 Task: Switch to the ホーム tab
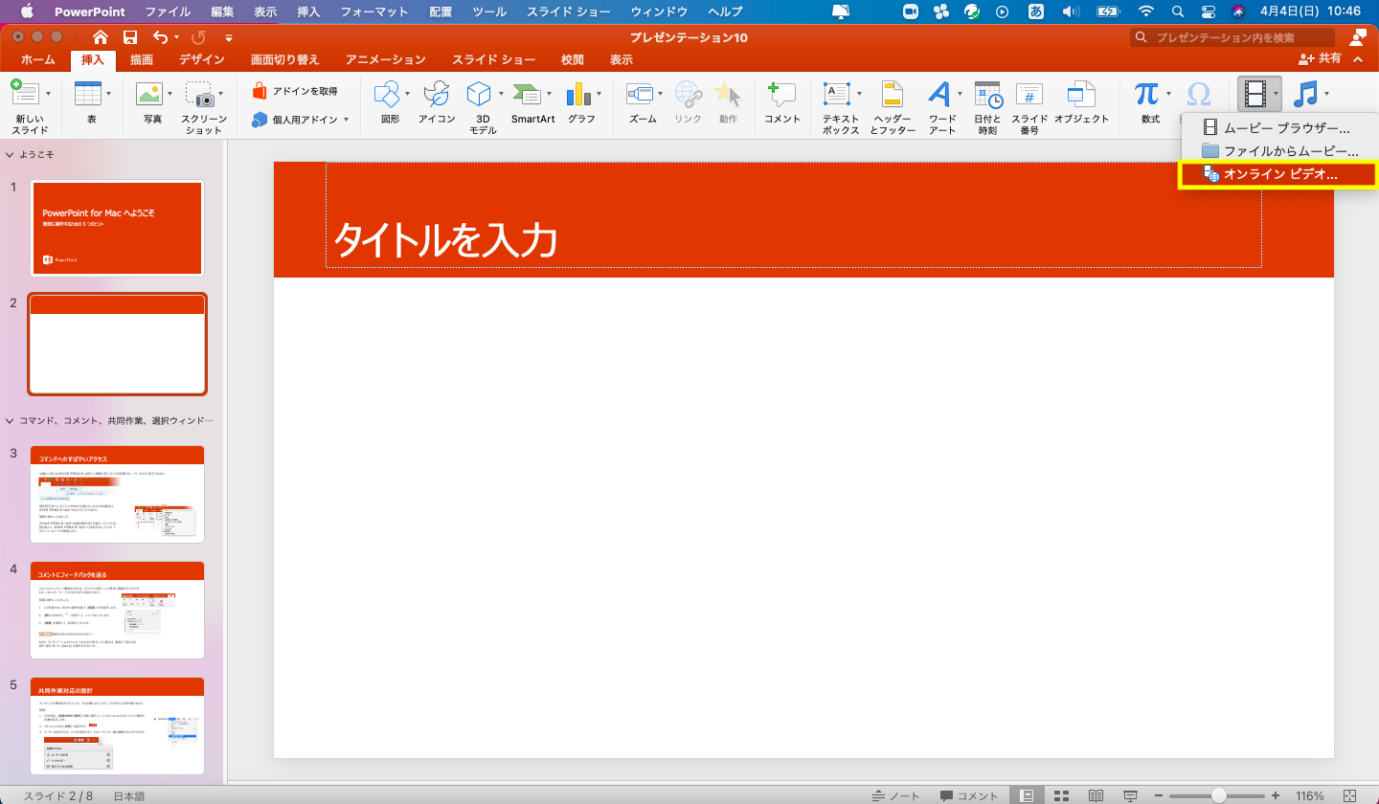[37, 59]
